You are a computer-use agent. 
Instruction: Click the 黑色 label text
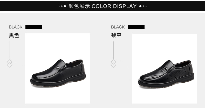[14, 35]
